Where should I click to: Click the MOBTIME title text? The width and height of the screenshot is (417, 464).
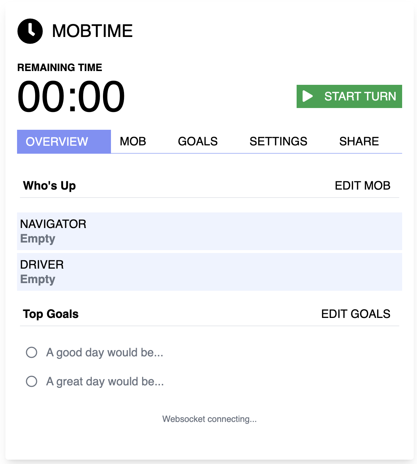click(92, 31)
